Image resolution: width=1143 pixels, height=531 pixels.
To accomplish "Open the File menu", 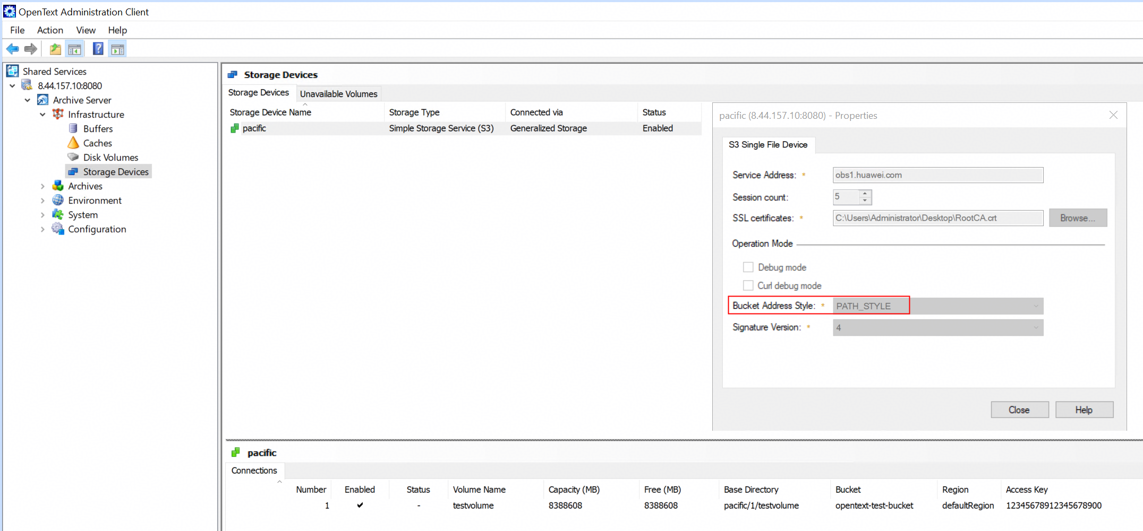I will pos(18,30).
